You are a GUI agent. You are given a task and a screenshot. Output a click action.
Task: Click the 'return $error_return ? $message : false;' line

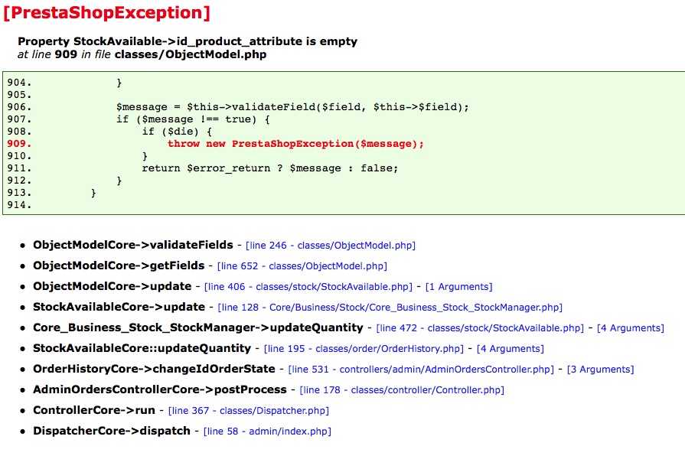270,168
